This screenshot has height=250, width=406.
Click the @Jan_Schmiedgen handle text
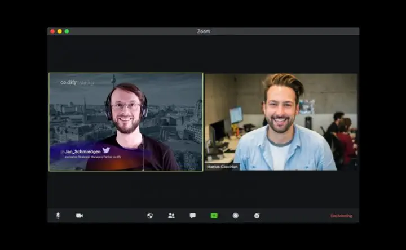point(81,152)
